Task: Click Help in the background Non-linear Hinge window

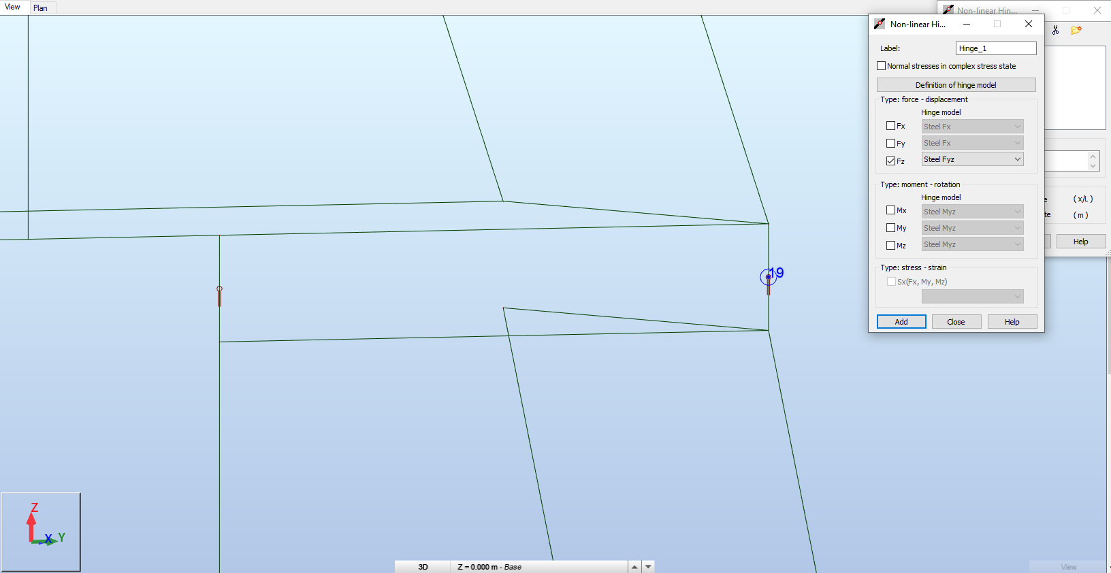Action: click(1080, 242)
